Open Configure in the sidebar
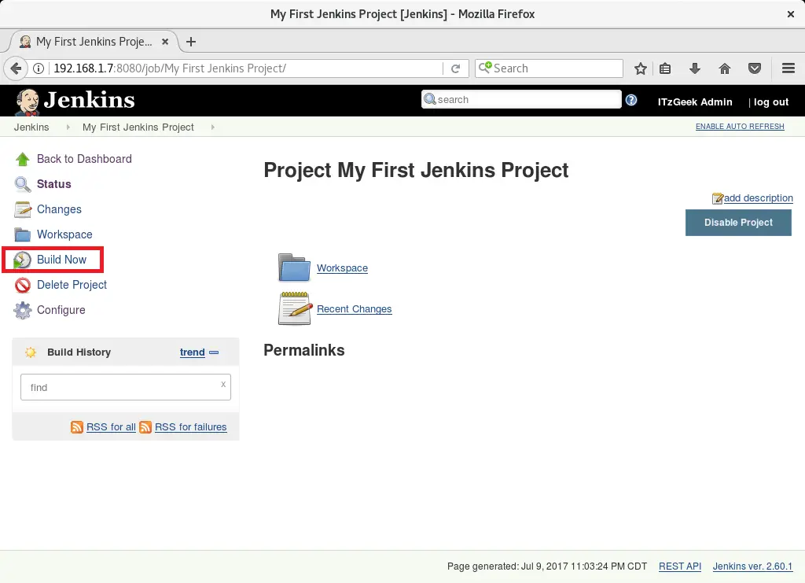 pos(61,310)
